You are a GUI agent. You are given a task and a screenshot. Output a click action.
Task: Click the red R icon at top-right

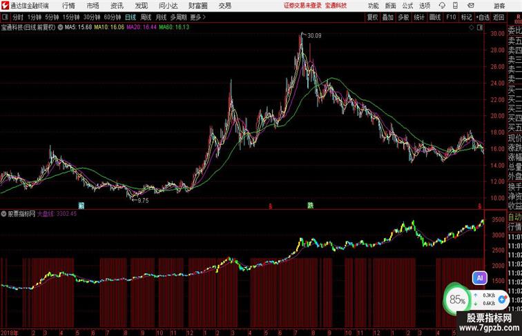[519, 17]
